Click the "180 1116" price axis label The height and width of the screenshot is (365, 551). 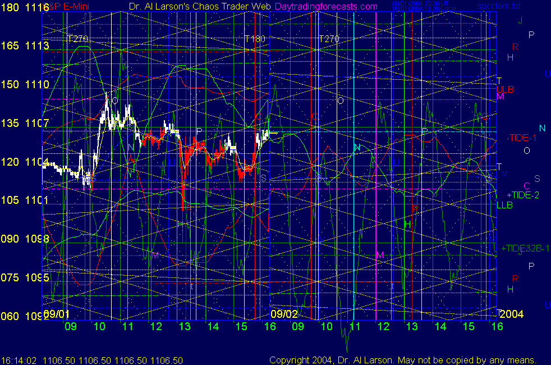25,7
